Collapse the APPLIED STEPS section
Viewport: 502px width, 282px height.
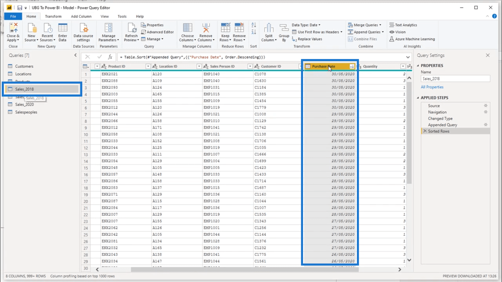coord(418,98)
